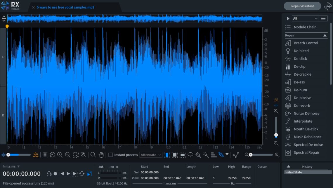
Task: Open the Attenuate mode dropdown
Action: click(x=151, y=155)
